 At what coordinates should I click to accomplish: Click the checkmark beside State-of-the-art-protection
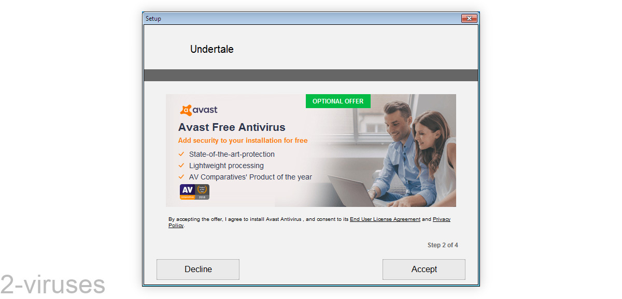point(181,154)
